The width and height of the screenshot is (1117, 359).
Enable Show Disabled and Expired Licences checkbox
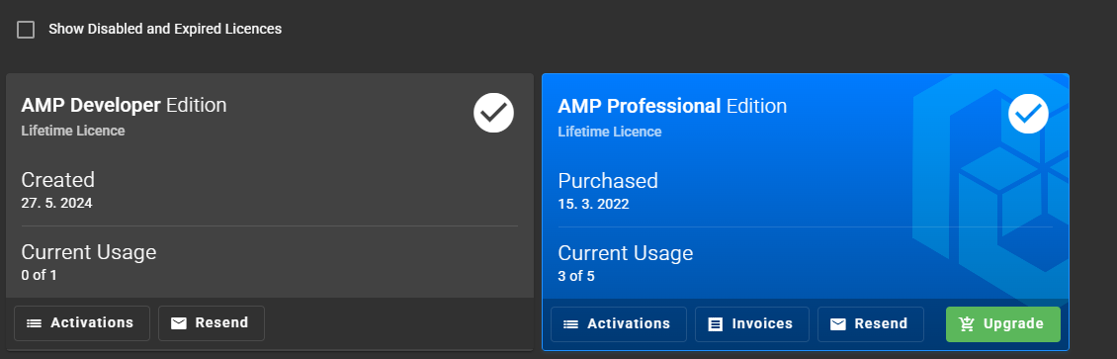pos(26,30)
